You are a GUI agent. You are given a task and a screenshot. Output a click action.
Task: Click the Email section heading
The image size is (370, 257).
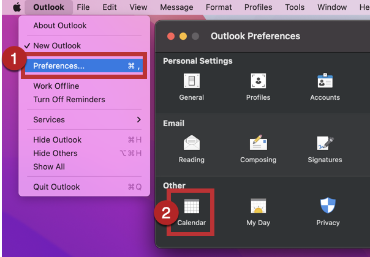pos(174,124)
